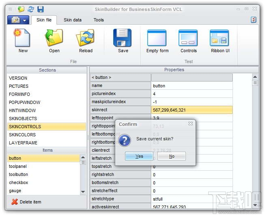The image size is (265, 216).
Task: Select the PICTURES section
Action: [x=47, y=86]
